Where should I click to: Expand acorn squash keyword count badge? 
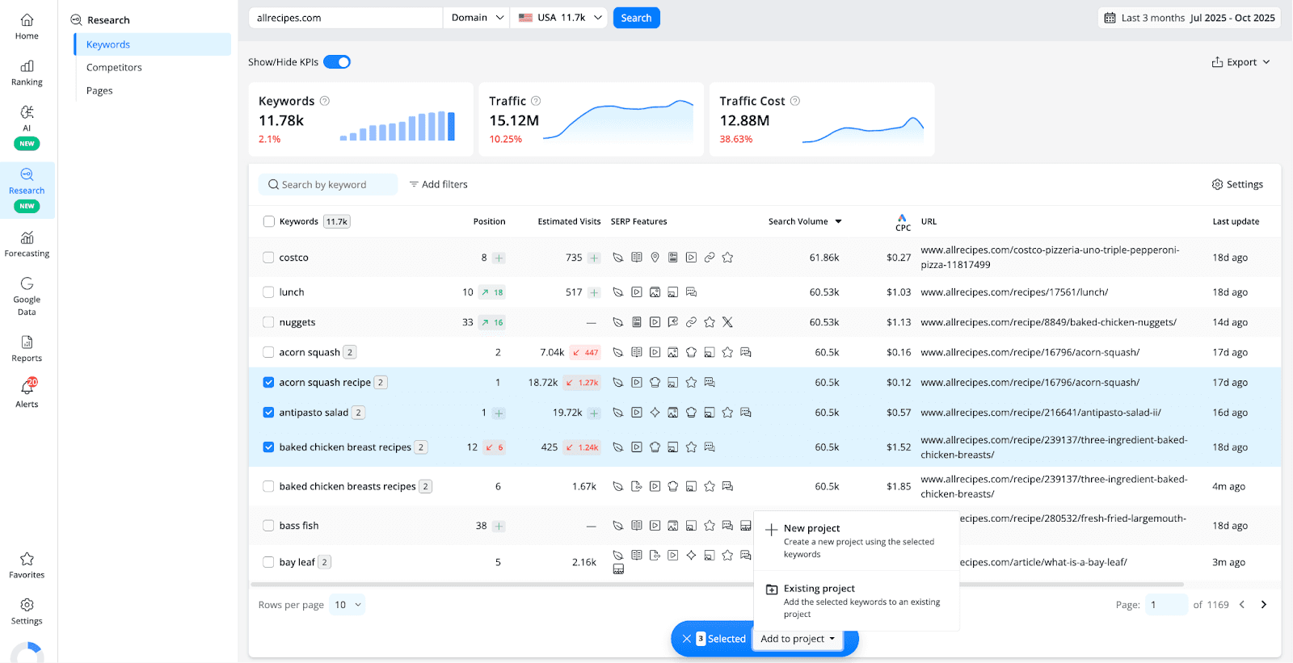(x=350, y=352)
